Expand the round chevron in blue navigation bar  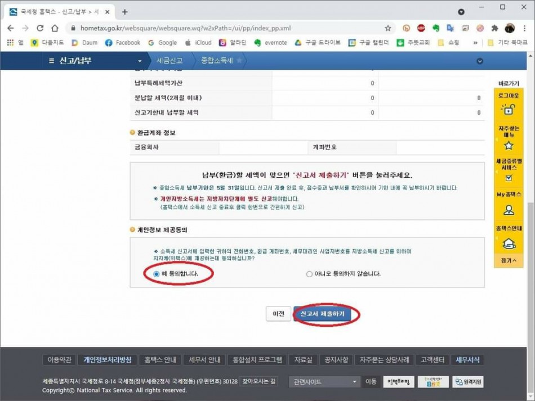point(480,61)
